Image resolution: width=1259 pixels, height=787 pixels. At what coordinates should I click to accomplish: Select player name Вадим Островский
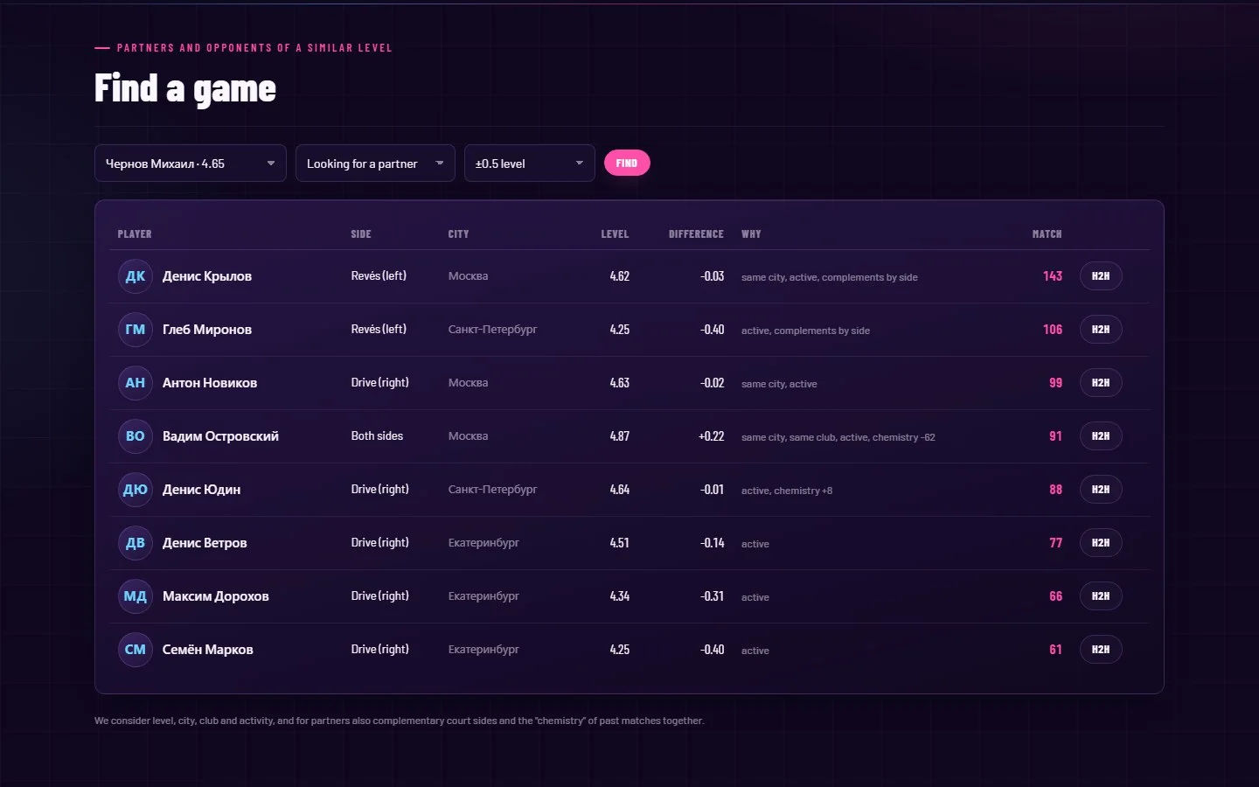pyautogui.click(x=220, y=436)
